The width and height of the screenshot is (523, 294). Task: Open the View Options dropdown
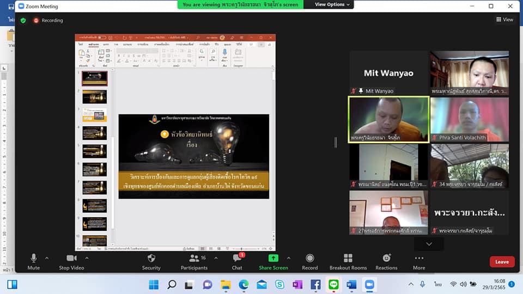click(332, 4)
